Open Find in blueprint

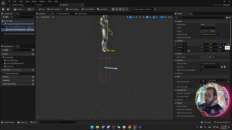pyautogui.click(x=42, y=9)
